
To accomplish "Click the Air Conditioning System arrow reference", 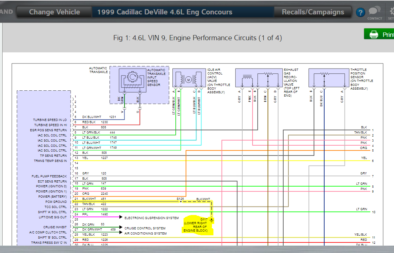I will point(145,233).
